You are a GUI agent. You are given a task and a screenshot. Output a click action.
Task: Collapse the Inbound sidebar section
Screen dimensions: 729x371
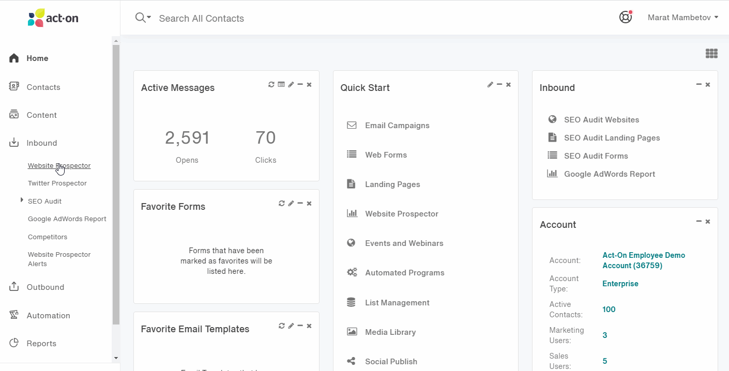point(33,143)
